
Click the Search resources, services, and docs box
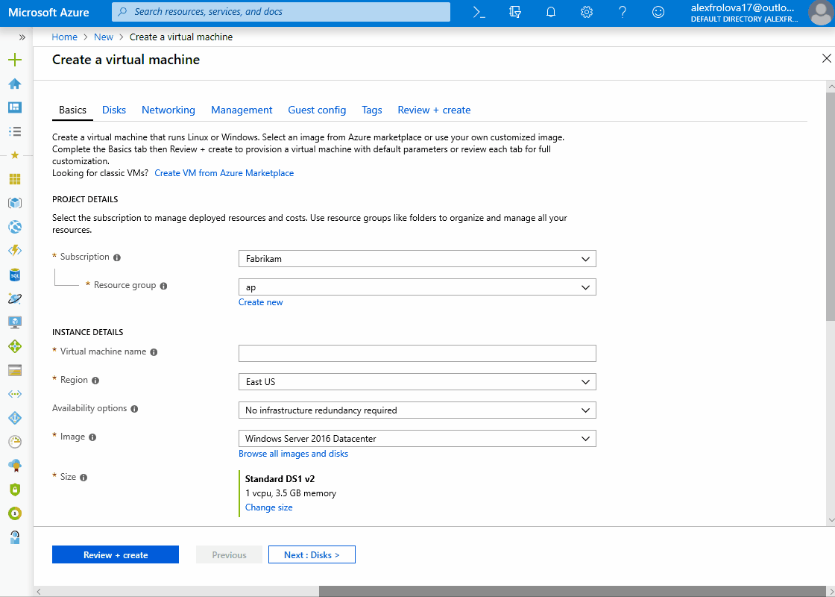coord(281,12)
